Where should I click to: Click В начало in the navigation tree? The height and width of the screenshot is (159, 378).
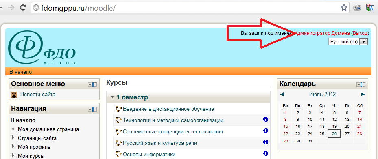[x=23, y=120]
